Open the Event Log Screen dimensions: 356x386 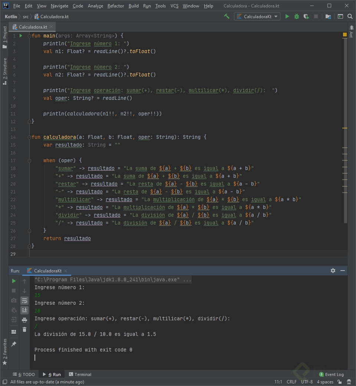pos(332,374)
